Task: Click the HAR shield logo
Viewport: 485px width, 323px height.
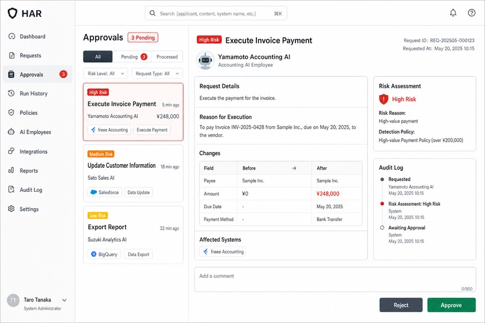Action: coord(13,13)
